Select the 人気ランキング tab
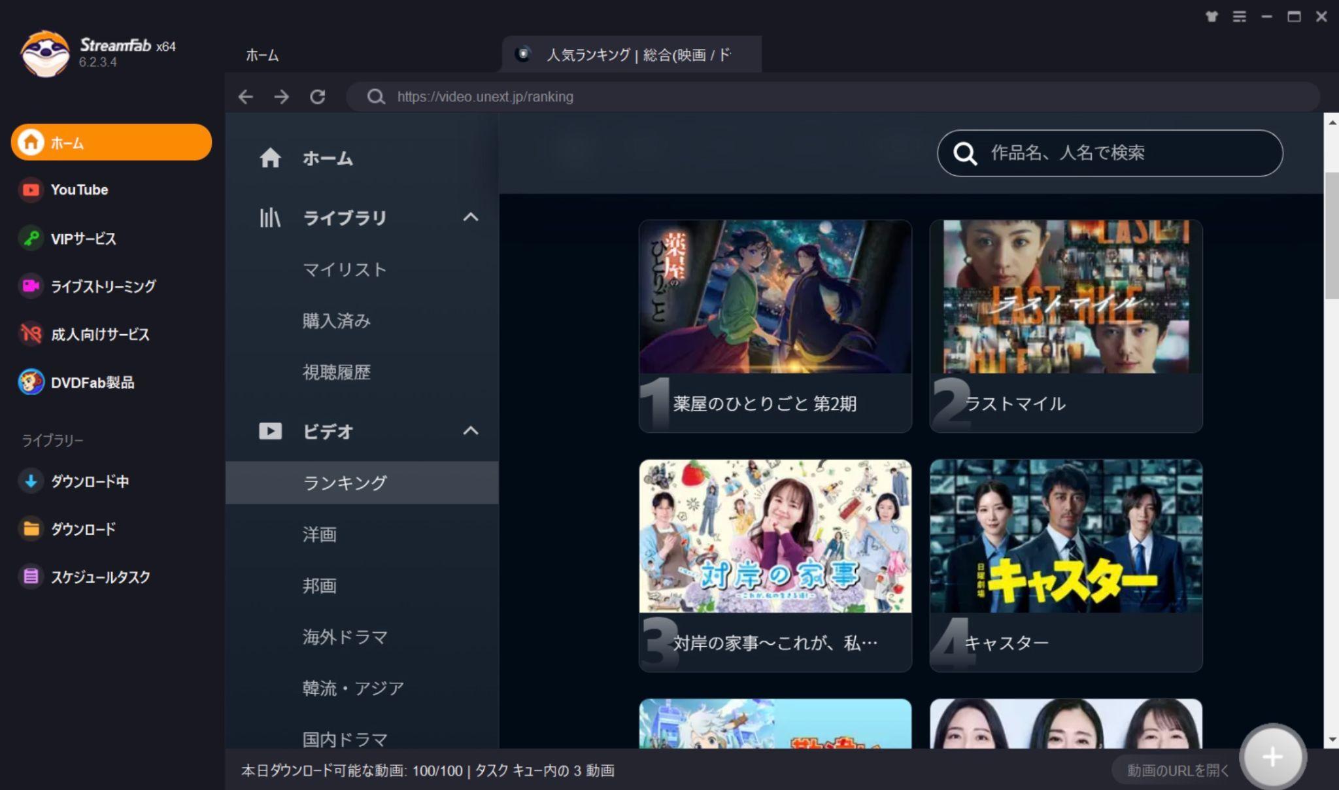Screen dimensions: 1339x790 pos(632,54)
